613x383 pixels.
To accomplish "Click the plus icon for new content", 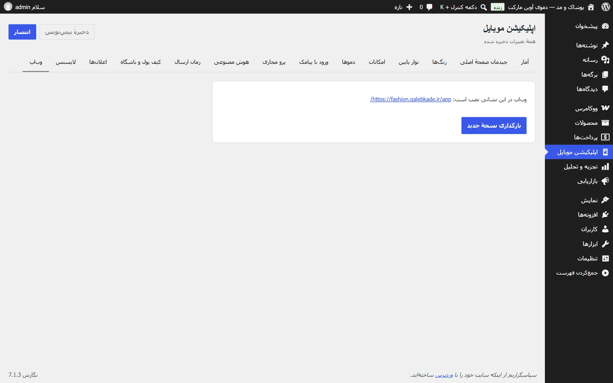I will [x=409, y=7].
